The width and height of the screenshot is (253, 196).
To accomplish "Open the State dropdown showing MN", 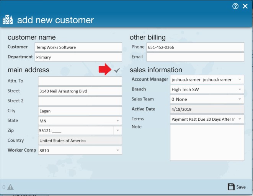I will [x=80, y=121].
